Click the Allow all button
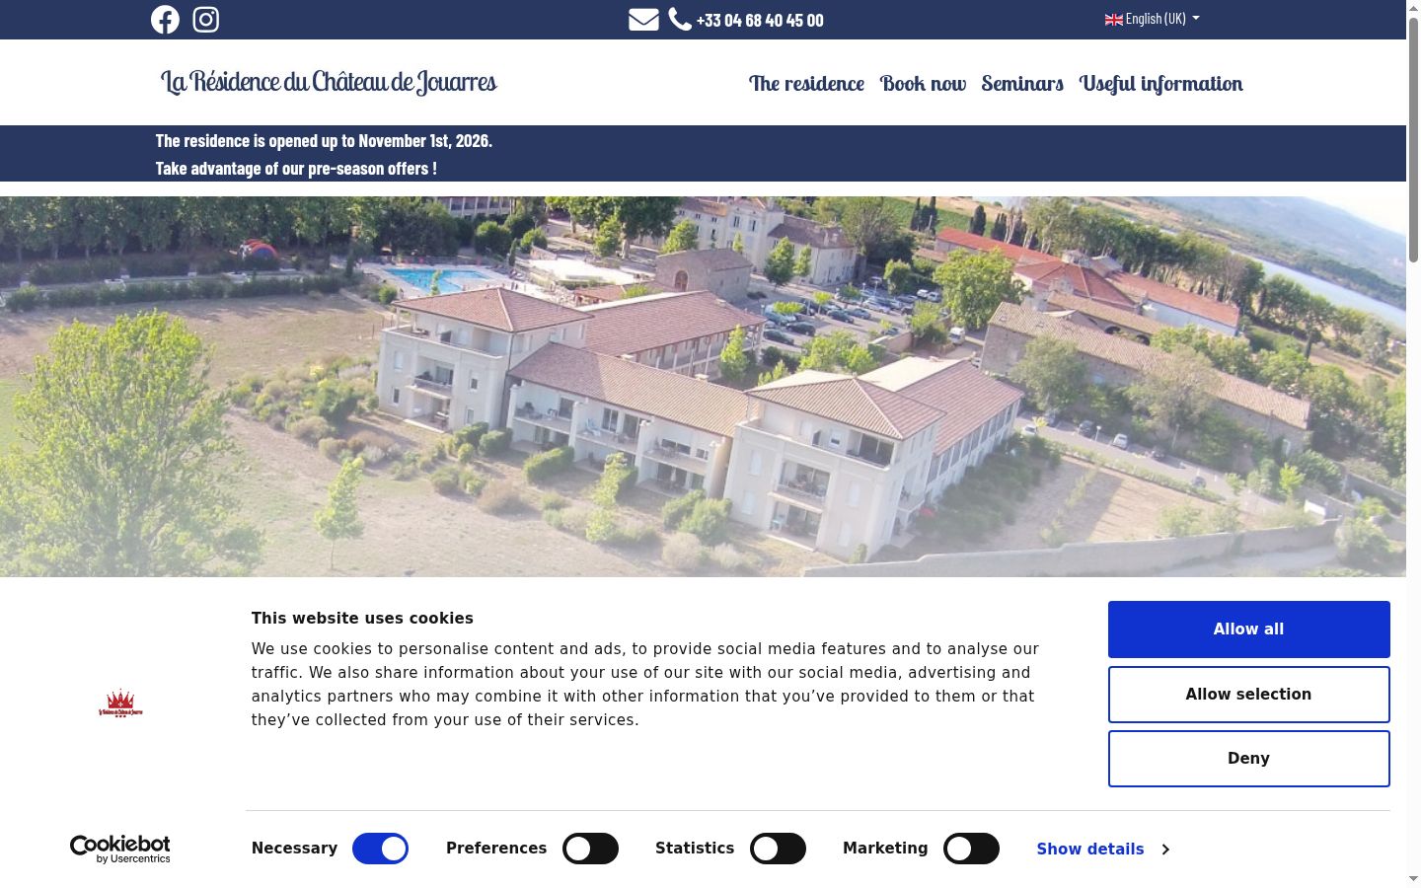 [x=1248, y=629]
